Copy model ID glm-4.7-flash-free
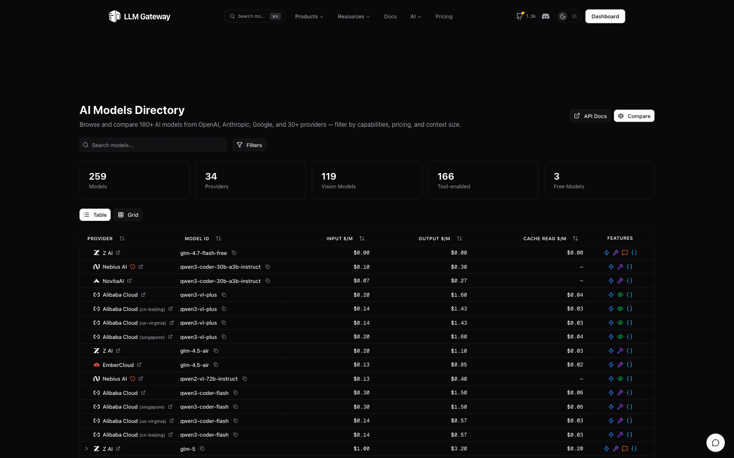The width and height of the screenshot is (734, 458). click(x=234, y=253)
